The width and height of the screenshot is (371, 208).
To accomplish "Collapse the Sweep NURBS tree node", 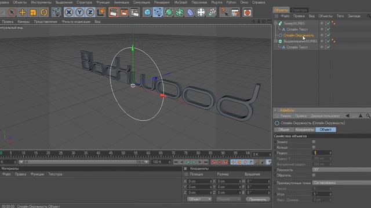I will pyautogui.click(x=276, y=23).
